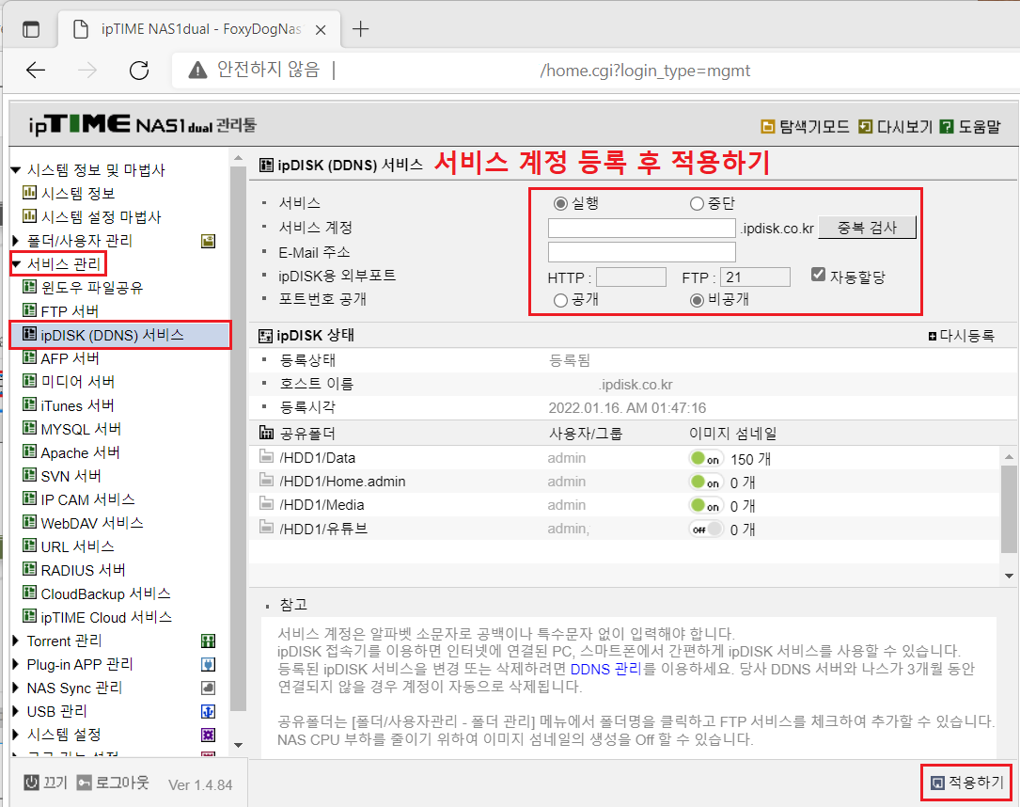Click shared folder list scrollbar down arrow
The width and height of the screenshot is (1020, 807).
1009,576
